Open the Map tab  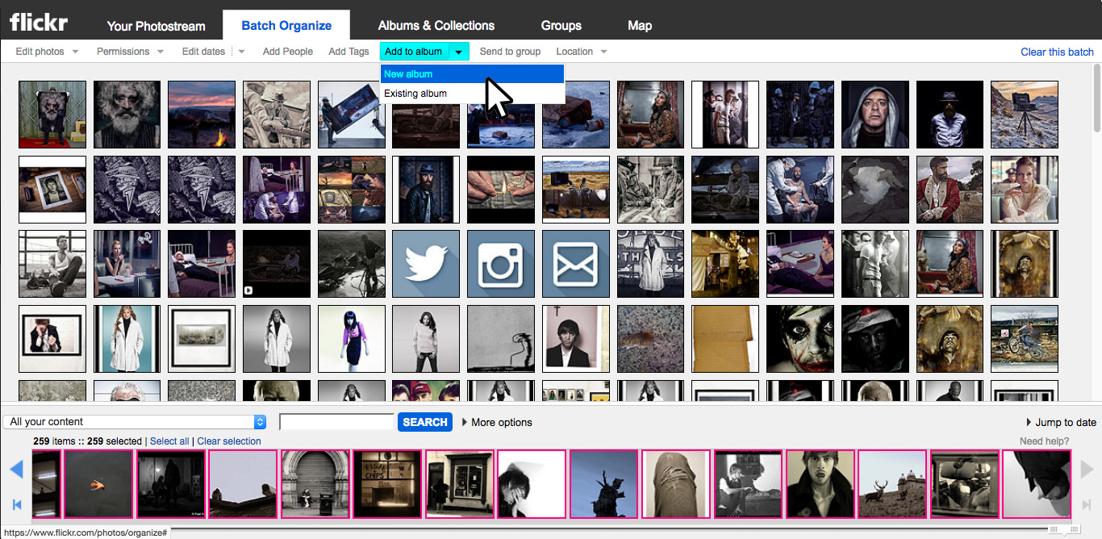(x=640, y=26)
